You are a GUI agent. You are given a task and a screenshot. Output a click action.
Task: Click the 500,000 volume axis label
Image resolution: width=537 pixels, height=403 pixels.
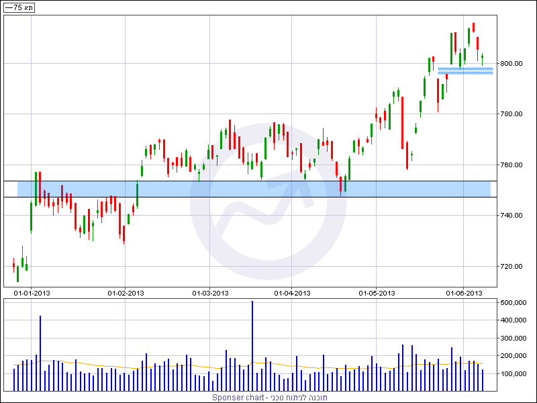tap(513, 303)
